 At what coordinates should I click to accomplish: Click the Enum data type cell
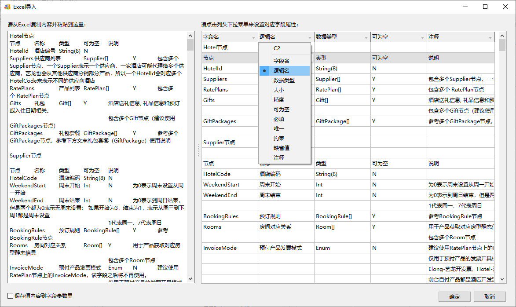[342, 248]
